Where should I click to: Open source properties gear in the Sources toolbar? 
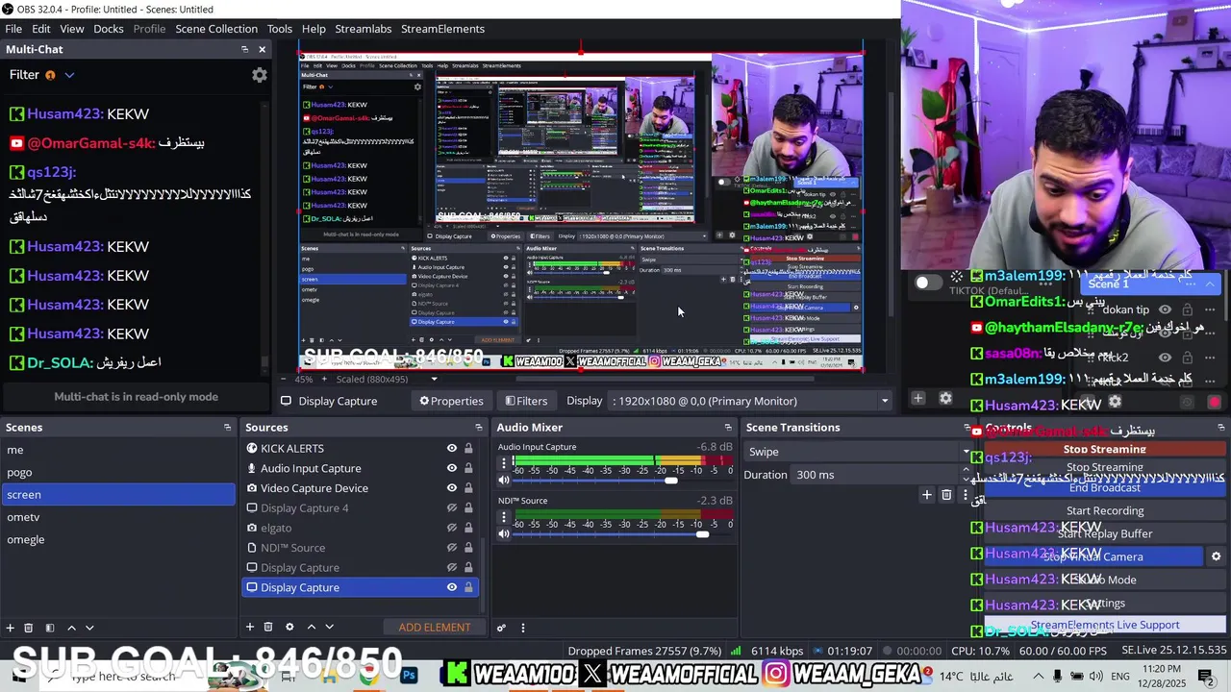pos(289,627)
